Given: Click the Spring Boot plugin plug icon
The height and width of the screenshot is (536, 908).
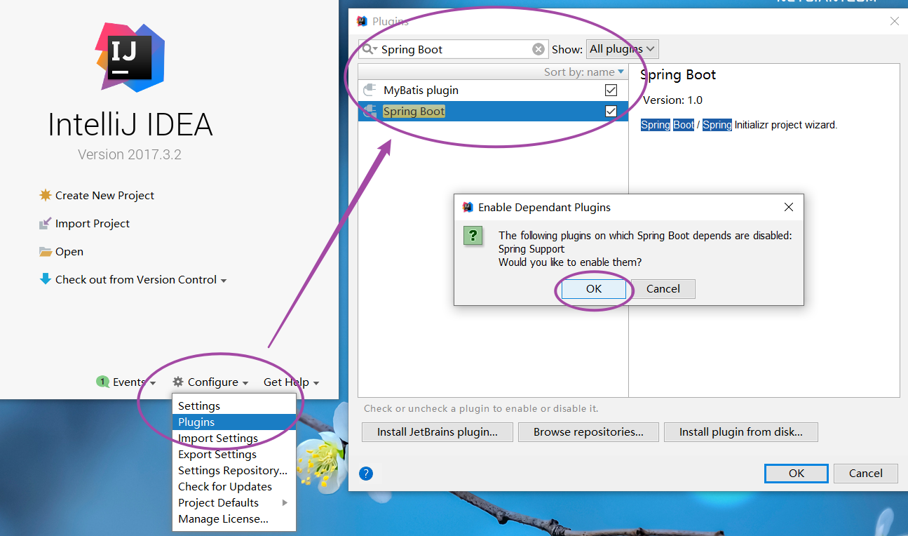Looking at the screenshot, I should click(370, 111).
